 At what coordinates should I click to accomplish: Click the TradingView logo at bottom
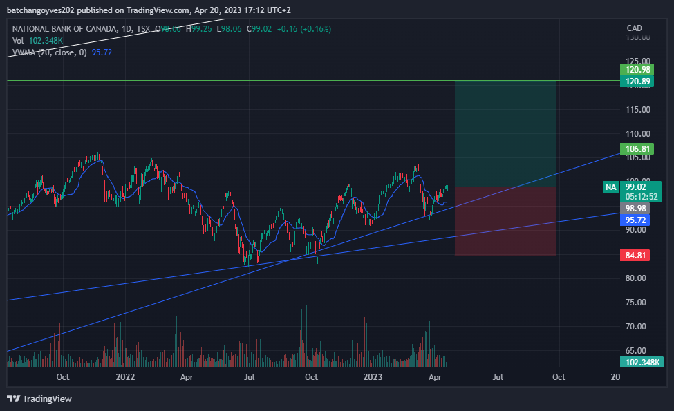pyautogui.click(x=39, y=399)
